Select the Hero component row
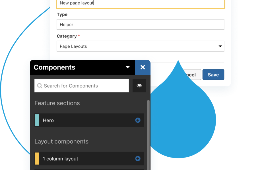The height and width of the screenshot is (170, 256). [x=85, y=120]
